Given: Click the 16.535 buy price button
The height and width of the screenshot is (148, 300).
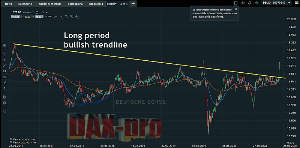Looking at the screenshot, I should (x=39, y=17).
